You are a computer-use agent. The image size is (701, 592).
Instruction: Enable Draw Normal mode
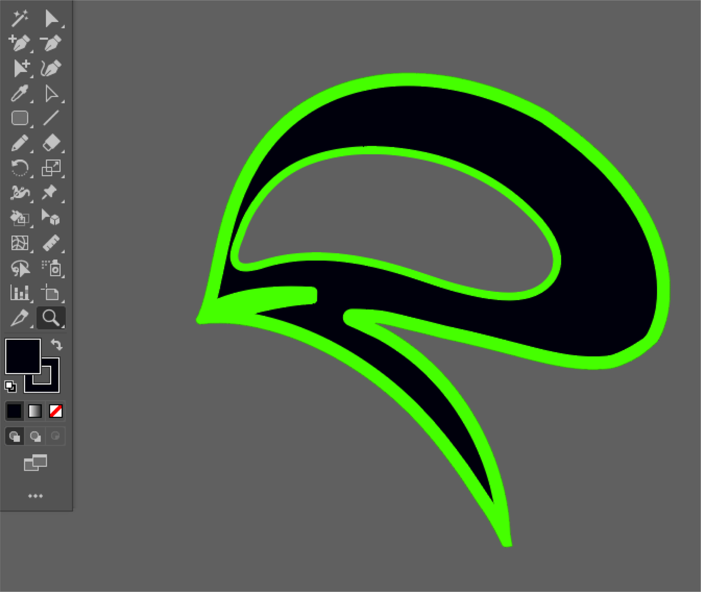click(14, 437)
